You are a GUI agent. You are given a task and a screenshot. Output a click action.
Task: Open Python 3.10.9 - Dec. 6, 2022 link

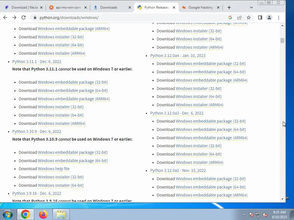click(37, 131)
